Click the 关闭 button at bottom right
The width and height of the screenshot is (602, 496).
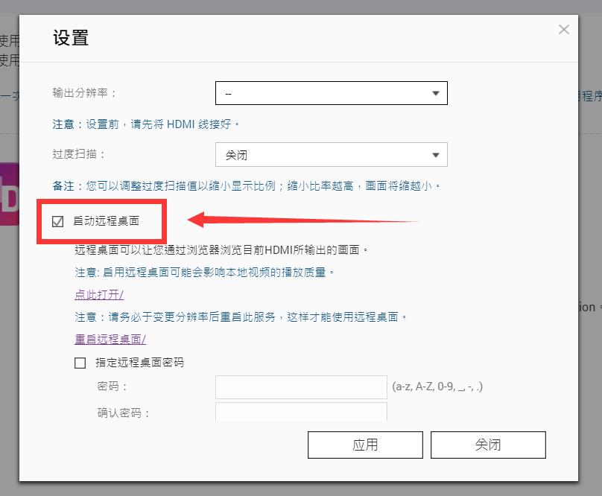pos(489,445)
